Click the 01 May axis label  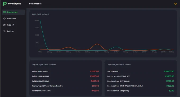coord(40,52)
